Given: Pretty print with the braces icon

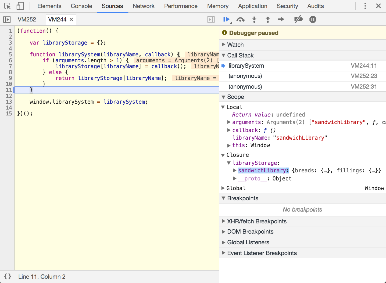Looking at the screenshot, I should pos(8,276).
